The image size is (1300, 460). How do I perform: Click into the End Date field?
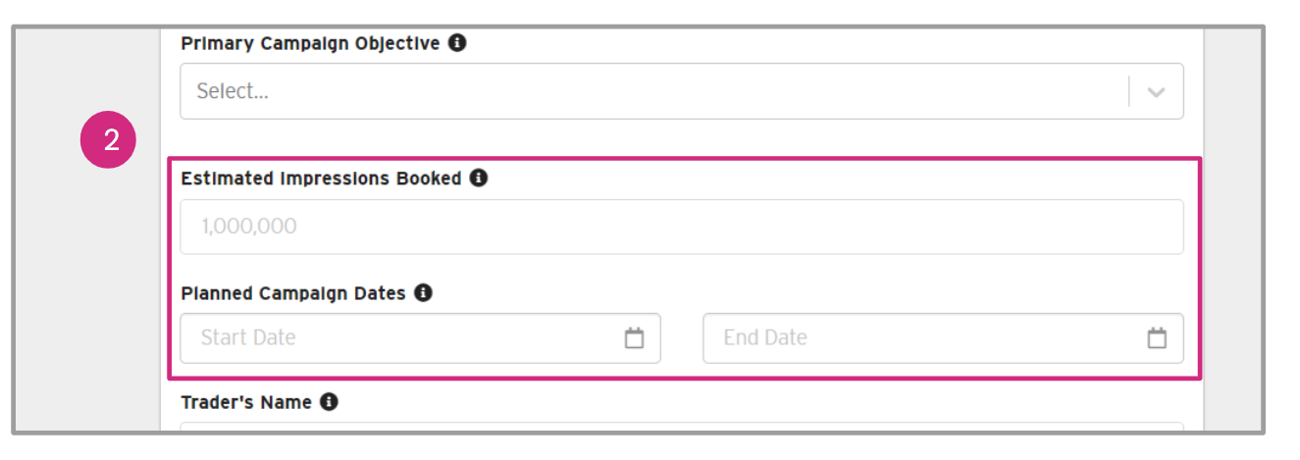click(x=922, y=338)
